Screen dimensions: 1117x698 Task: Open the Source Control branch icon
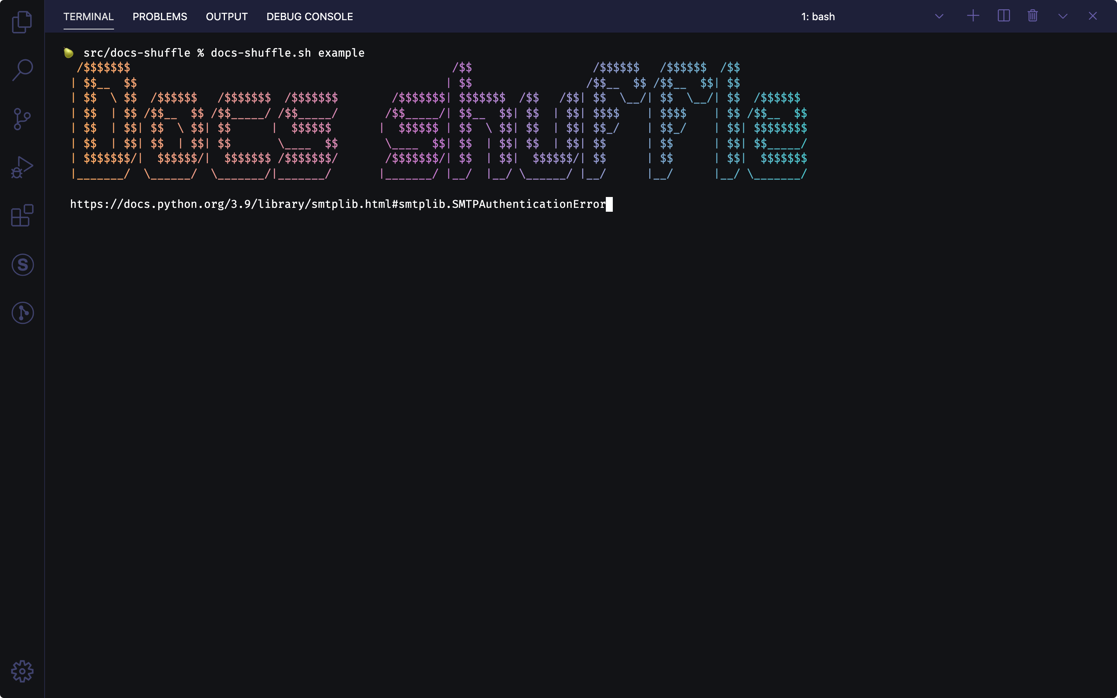coord(22,119)
